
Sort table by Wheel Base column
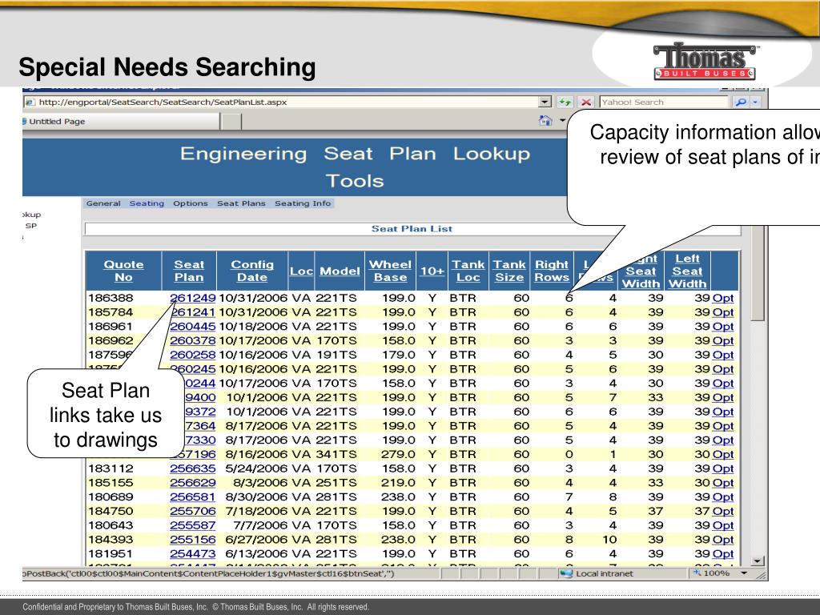tap(390, 271)
